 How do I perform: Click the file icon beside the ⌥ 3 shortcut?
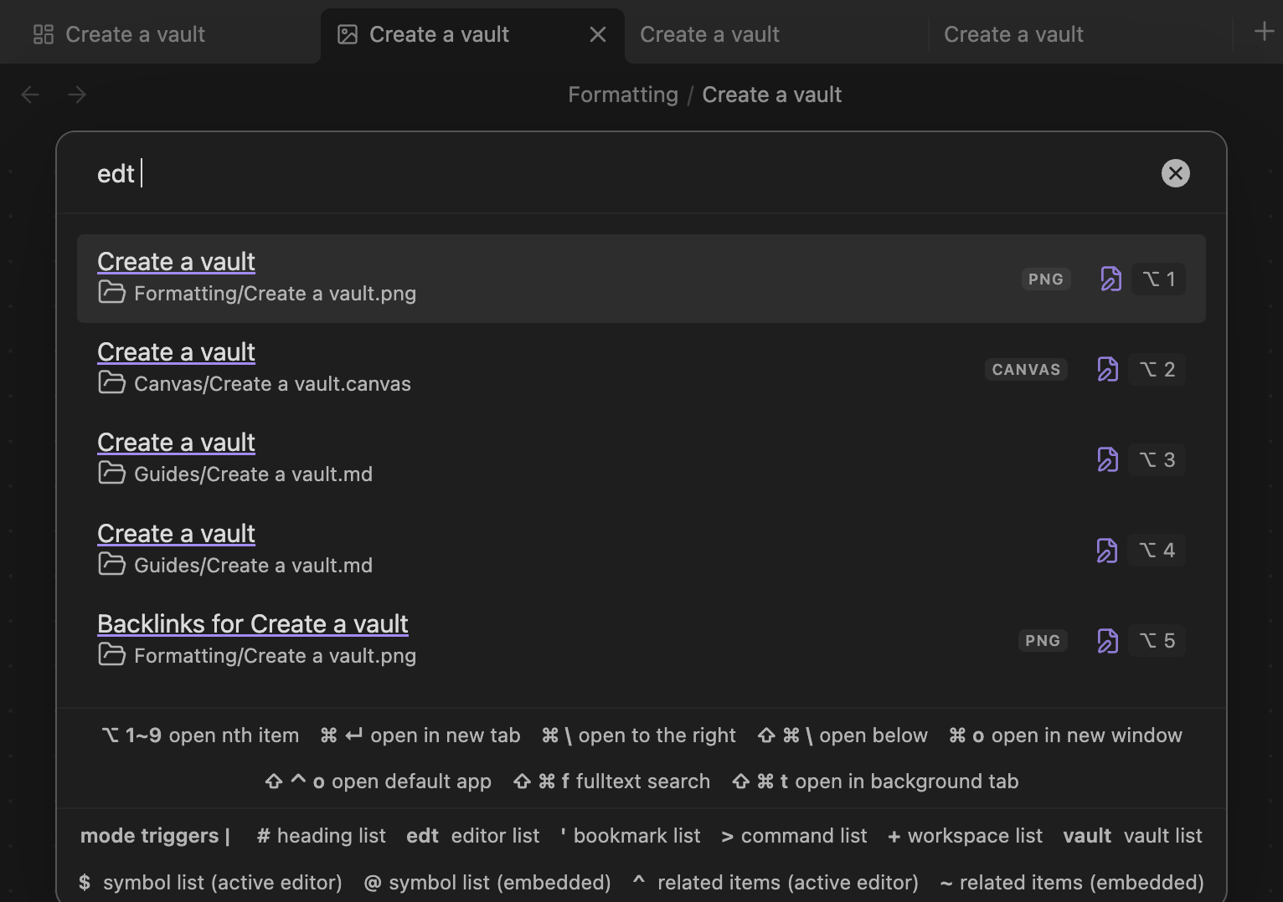(x=1107, y=459)
